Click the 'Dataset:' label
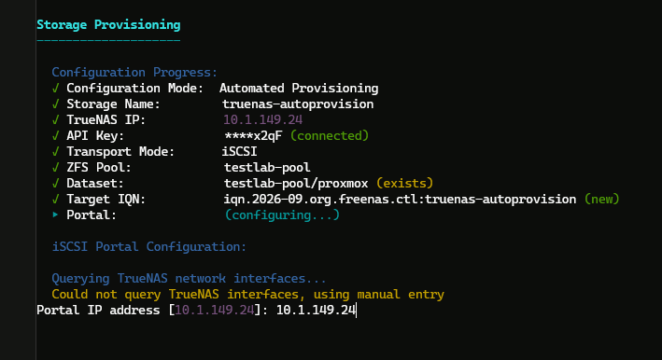 pyautogui.click(x=95, y=184)
